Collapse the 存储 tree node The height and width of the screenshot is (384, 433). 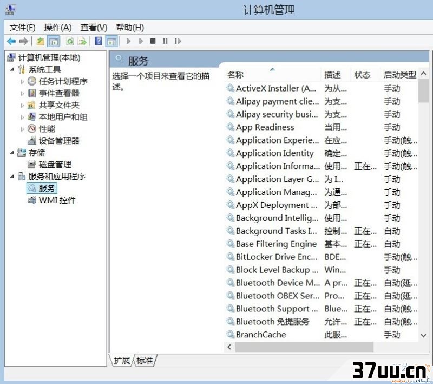pos(12,153)
